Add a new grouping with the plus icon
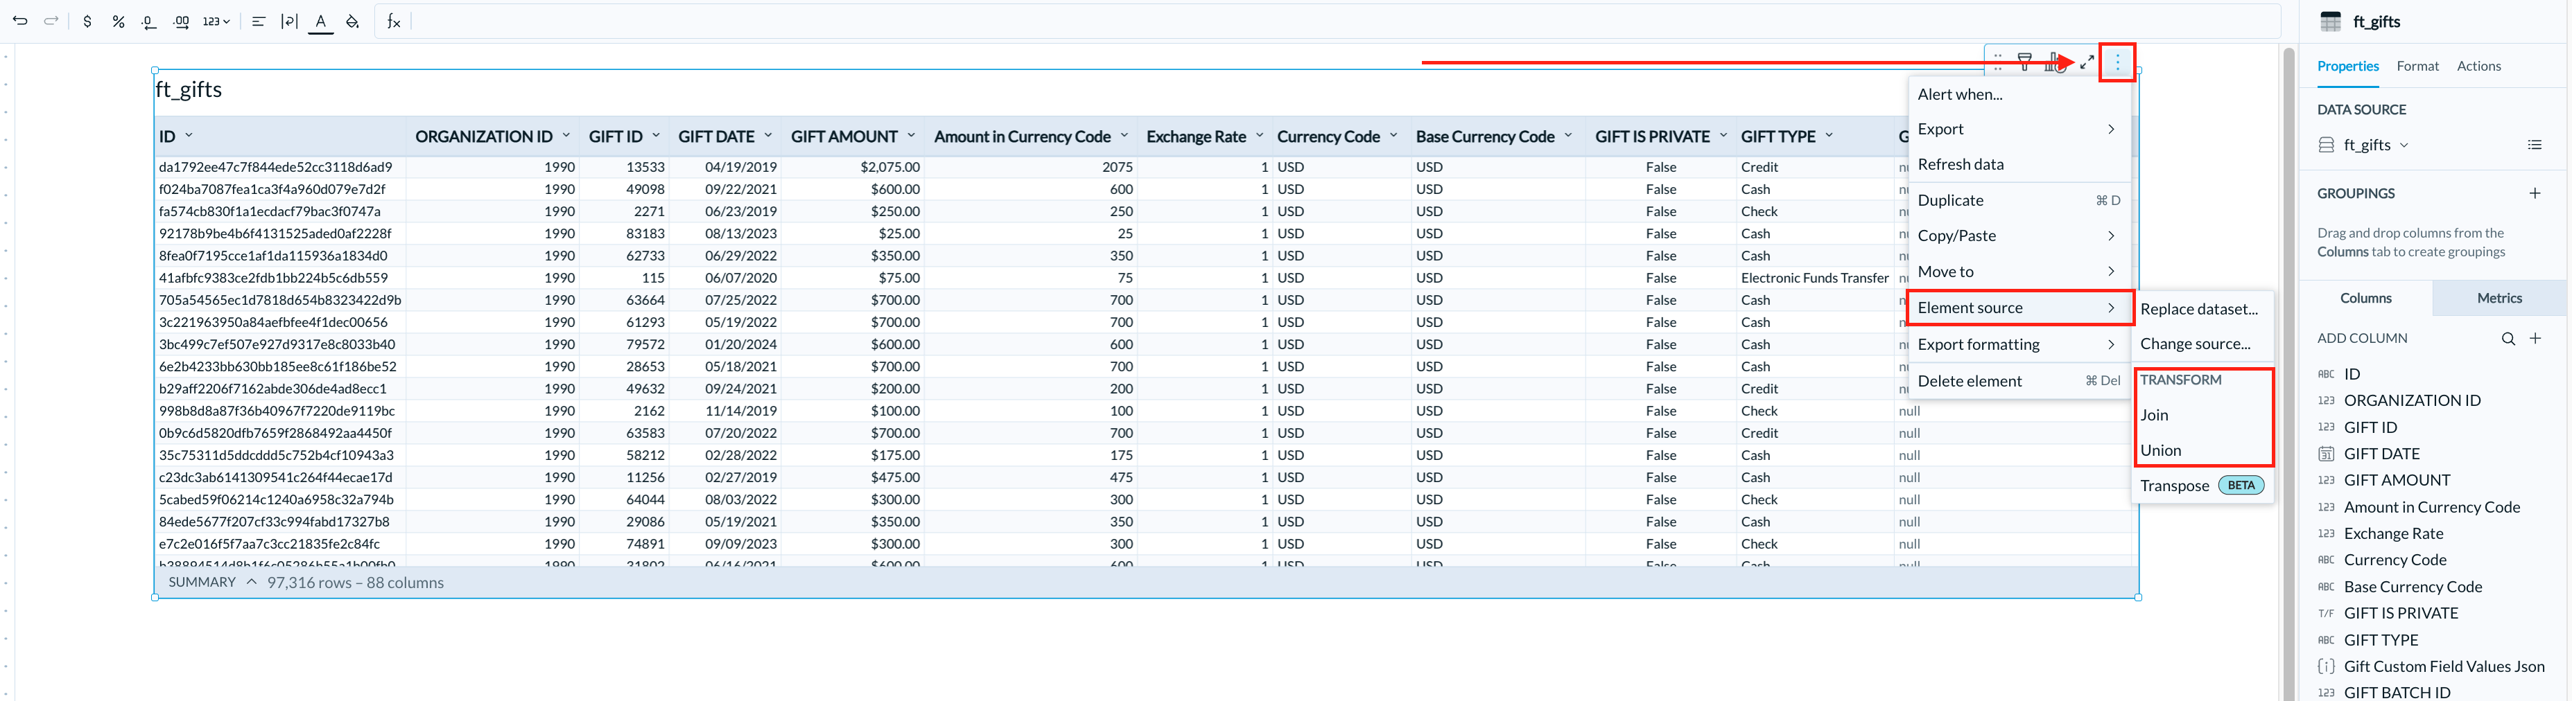This screenshot has height=701, width=2572. point(2535,193)
